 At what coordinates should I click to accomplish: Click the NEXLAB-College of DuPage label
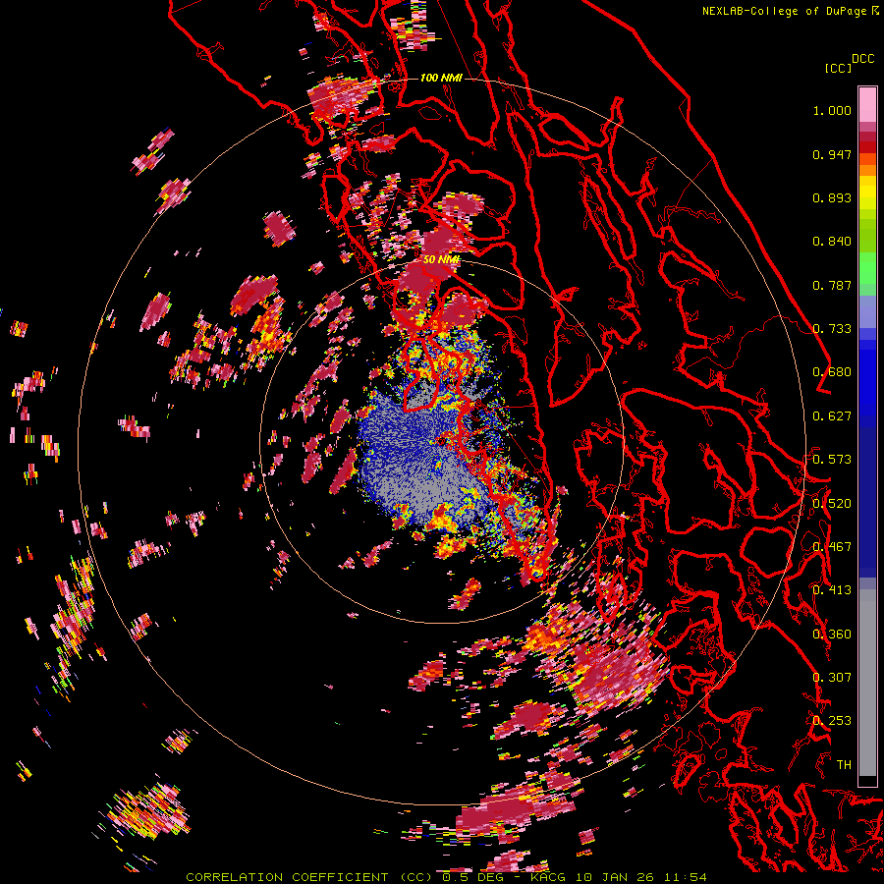(x=784, y=11)
